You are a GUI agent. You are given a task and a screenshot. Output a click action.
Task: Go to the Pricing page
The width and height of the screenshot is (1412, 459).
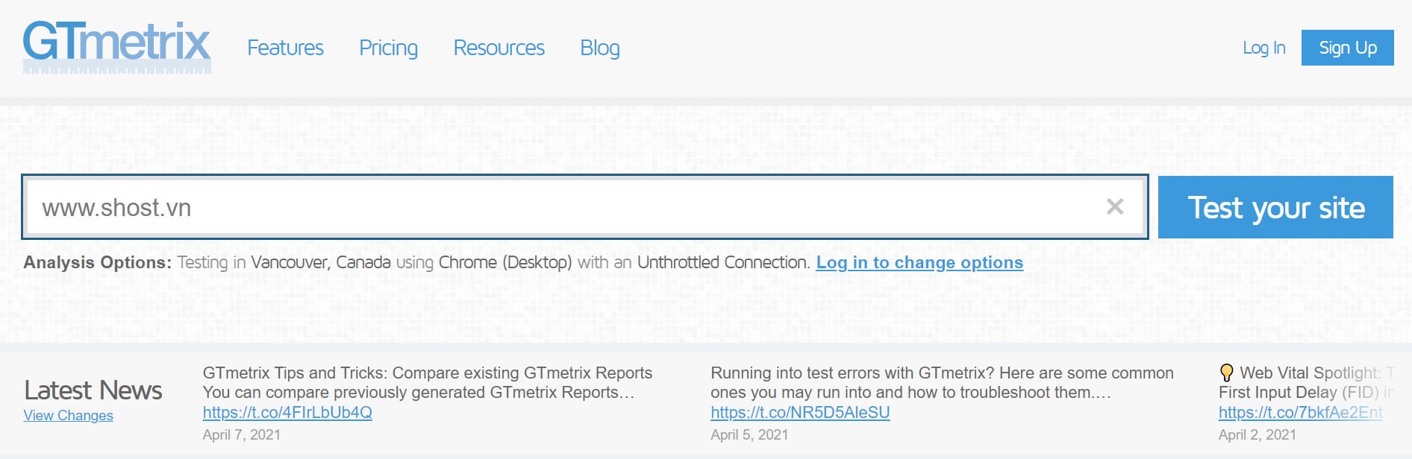tap(388, 48)
